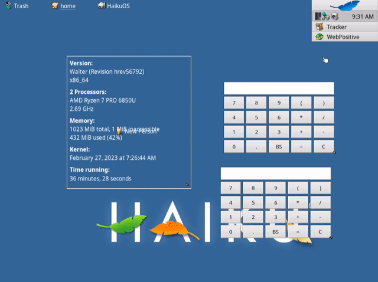This screenshot has height=282, width=378.
Task: Click the 'Walter (Revision hrev56792)' version text
Action: pos(107,72)
